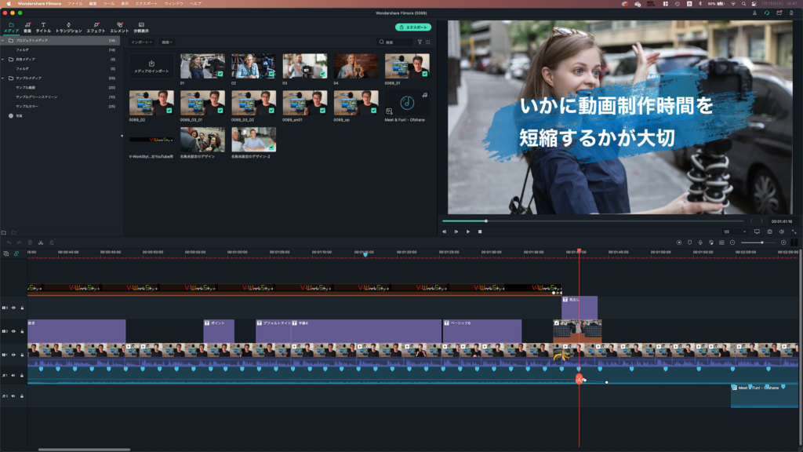The width and height of the screenshot is (803, 452).
Task: Select the エレメント (Elements) panel icon
Action: click(x=121, y=25)
